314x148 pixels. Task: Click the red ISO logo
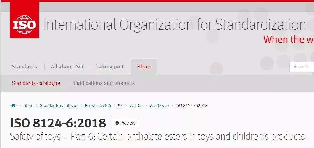[24, 19]
